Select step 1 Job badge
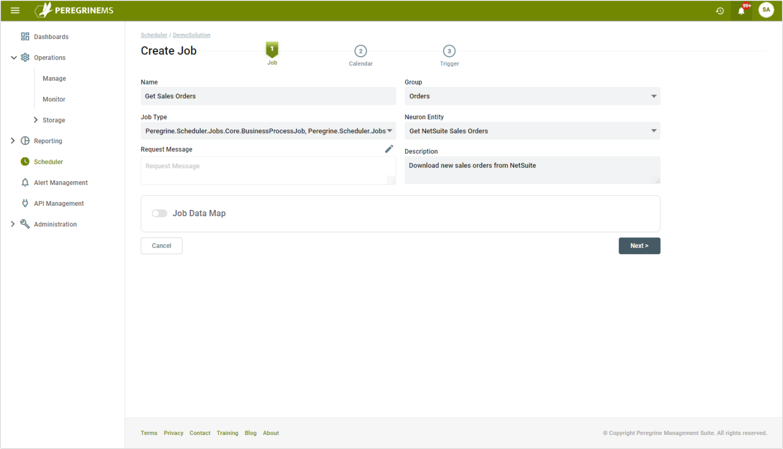 pos(272,49)
